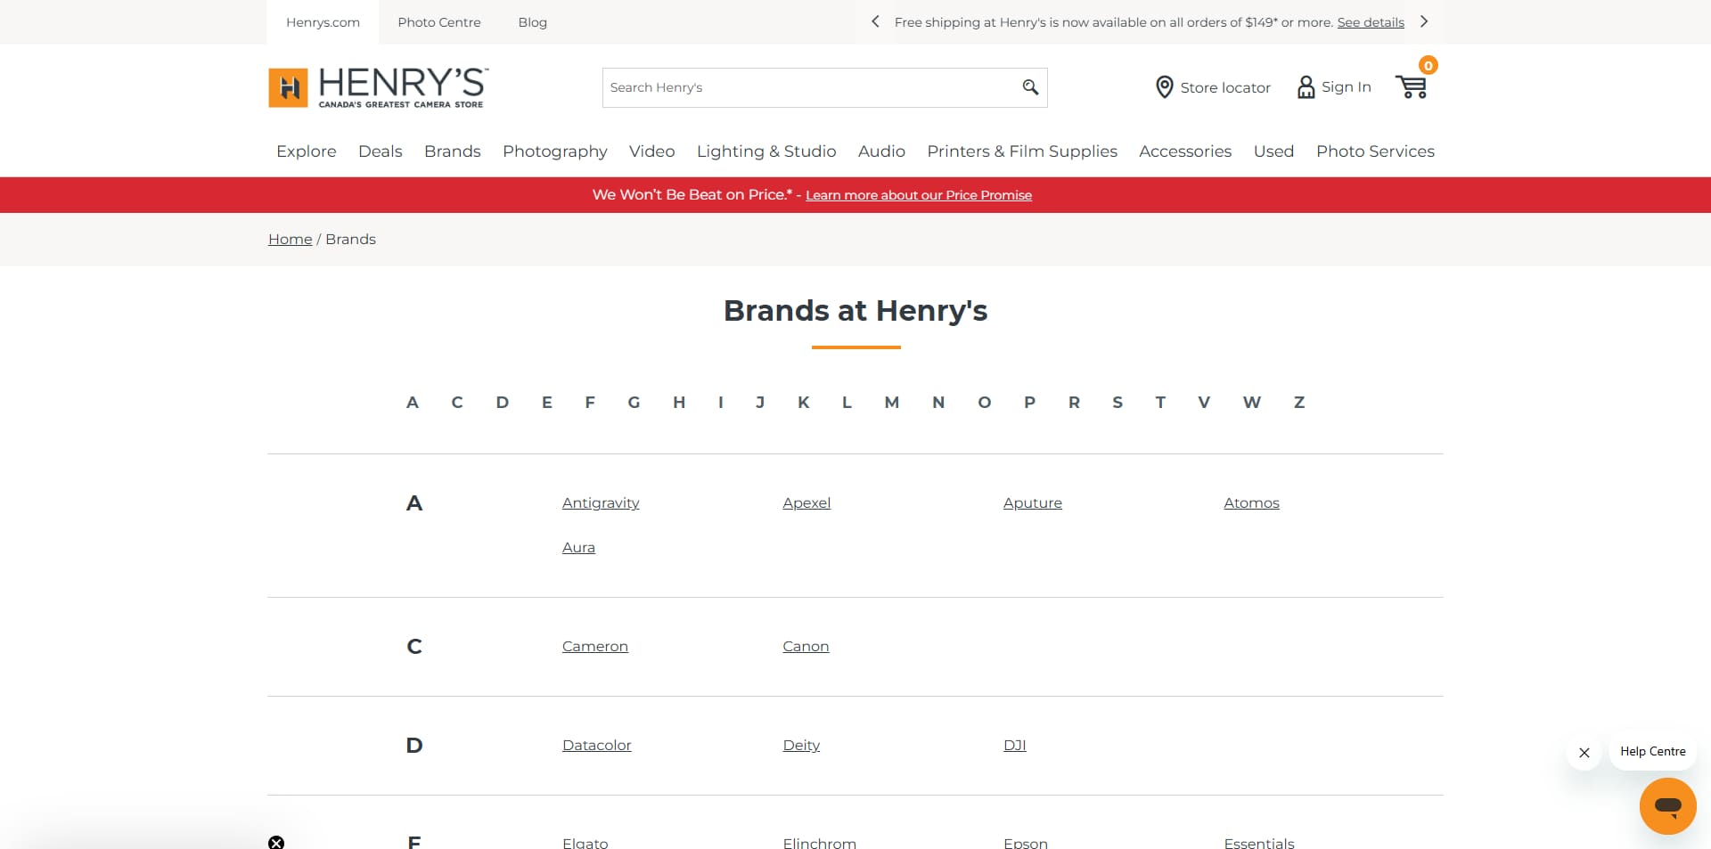Jump to letter V in index

point(1204,403)
